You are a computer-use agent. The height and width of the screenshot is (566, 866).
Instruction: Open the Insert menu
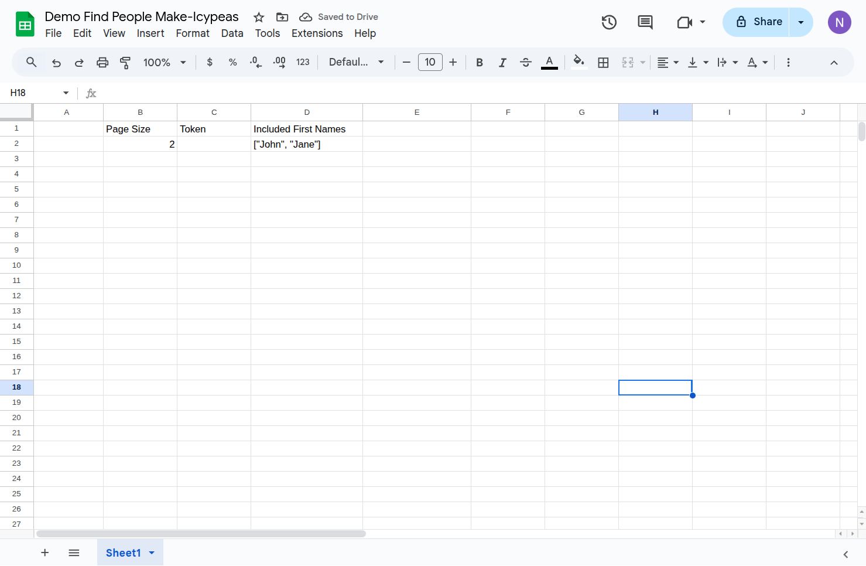(x=150, y=33)
